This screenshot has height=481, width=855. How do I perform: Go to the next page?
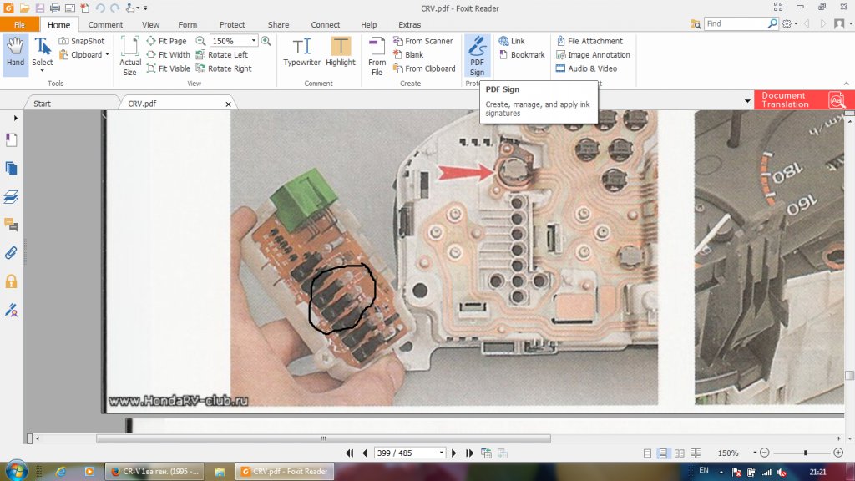pyautogui.click(x=453, y=453)
